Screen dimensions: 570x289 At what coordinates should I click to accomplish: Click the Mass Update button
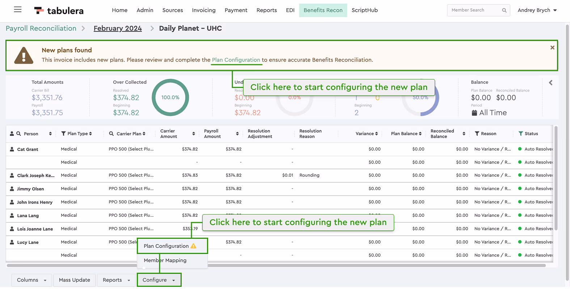(x=75, y=280)
